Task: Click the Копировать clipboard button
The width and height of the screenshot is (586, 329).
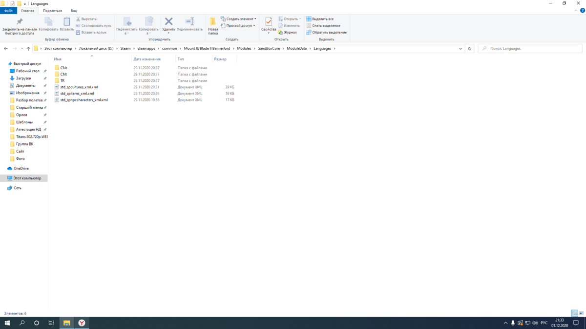Action: pyautogui.click(x=48, y=24)
